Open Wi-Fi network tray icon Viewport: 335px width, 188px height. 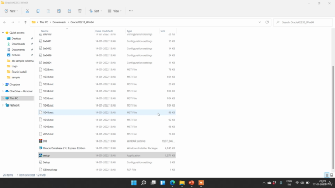[x=297, y=183]
